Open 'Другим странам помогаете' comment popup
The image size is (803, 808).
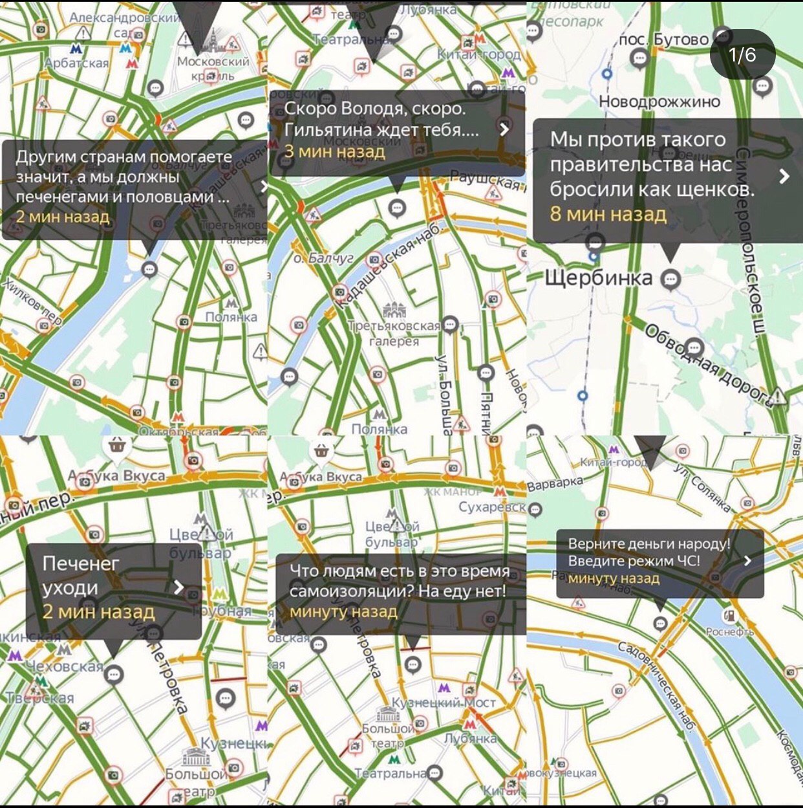pos(134,189)
